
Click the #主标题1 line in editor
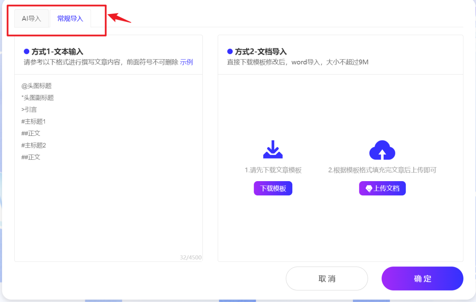point(33,122)
